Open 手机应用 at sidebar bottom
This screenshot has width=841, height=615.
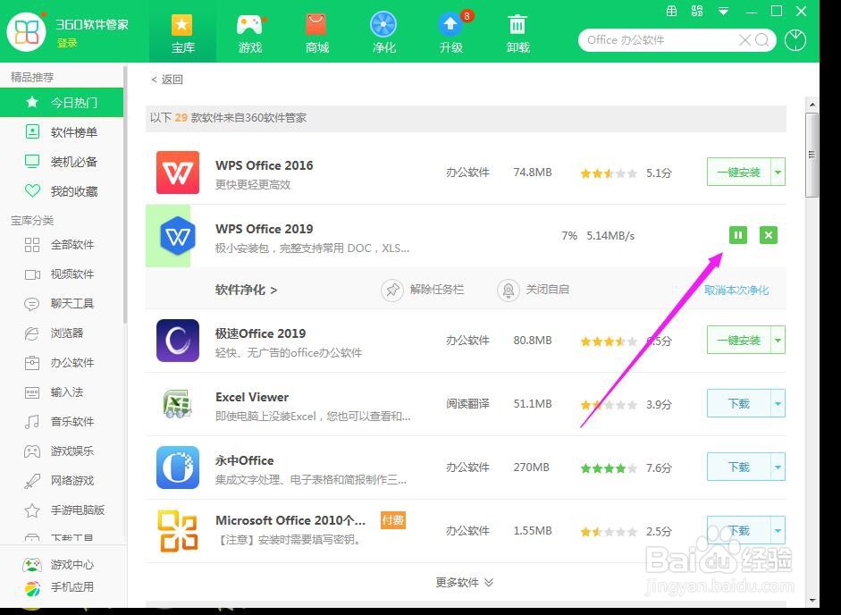[59, 587]
